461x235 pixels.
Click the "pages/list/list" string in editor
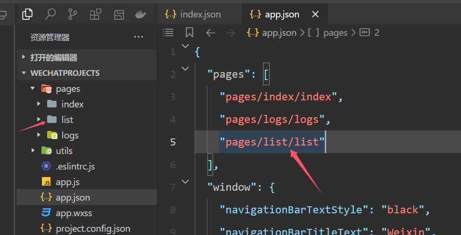point(272,142)
